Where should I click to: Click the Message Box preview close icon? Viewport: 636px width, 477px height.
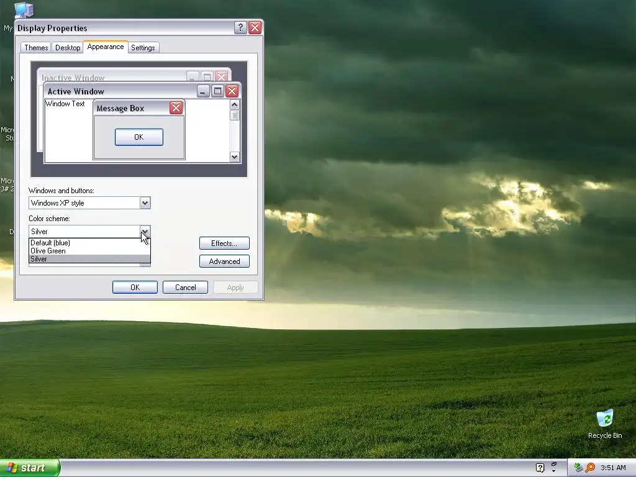(176, 108)
